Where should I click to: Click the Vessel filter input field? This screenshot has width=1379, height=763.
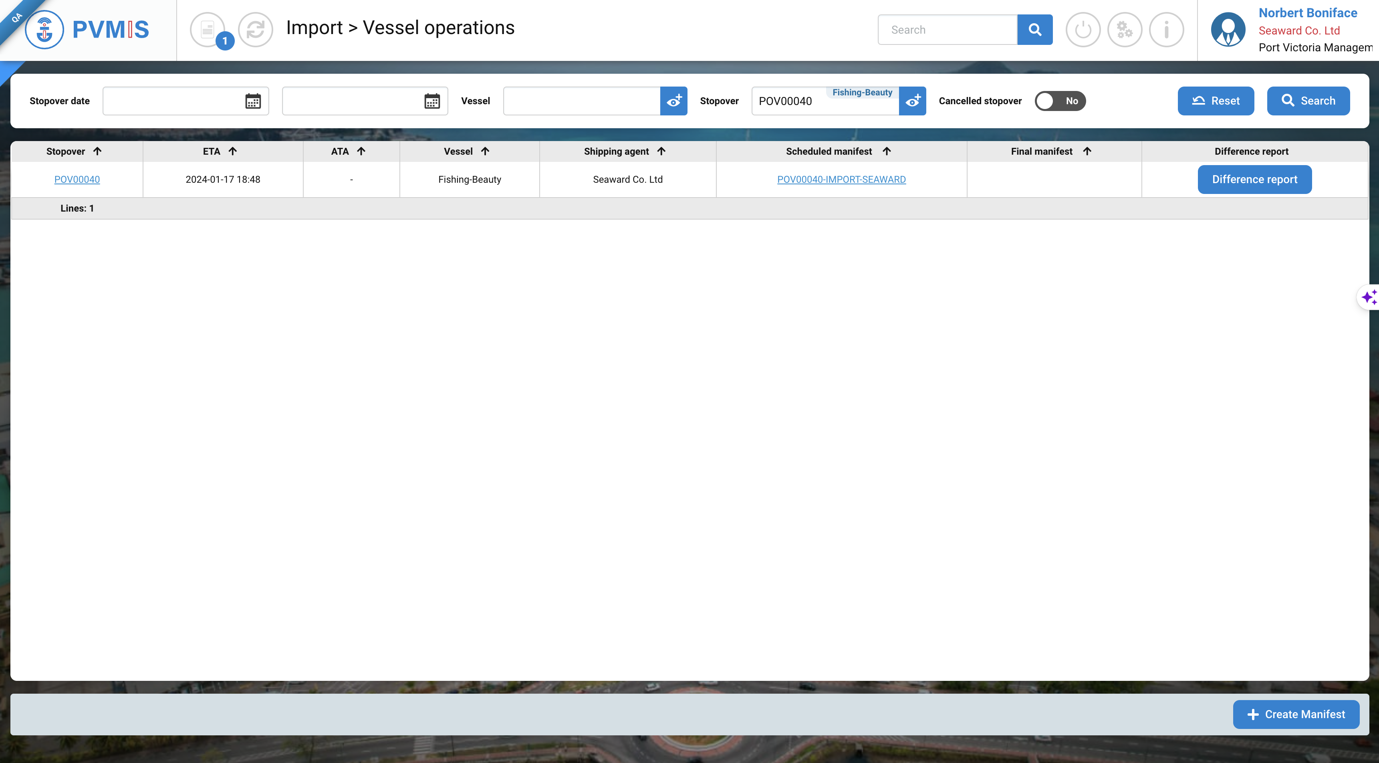click(x=581, y=101)
